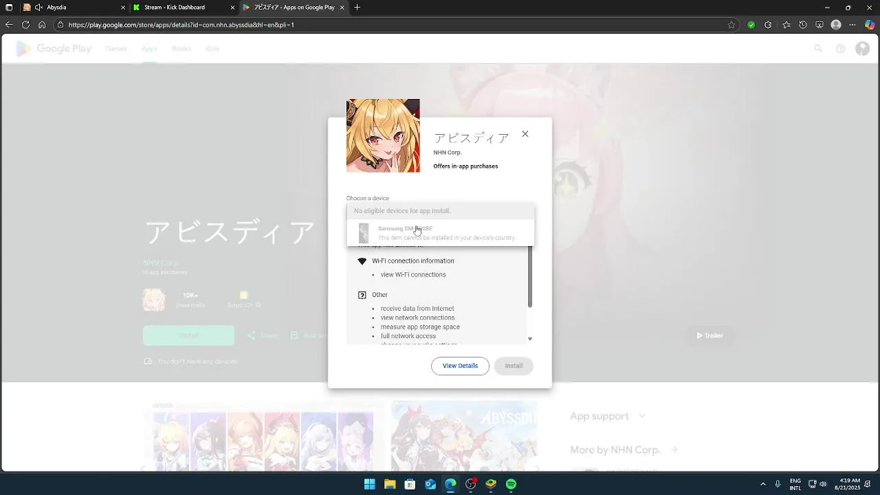Click "view Wi-Fi connections" permission text

click(413, 274)
